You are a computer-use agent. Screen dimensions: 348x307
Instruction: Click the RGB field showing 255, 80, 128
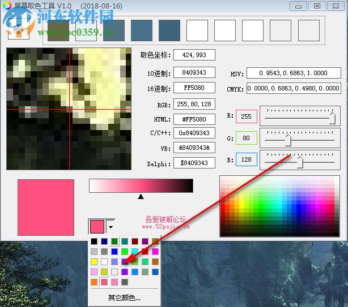click(x=194, y=104)
